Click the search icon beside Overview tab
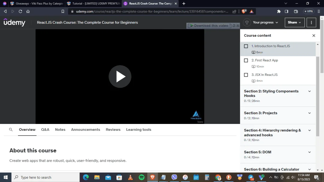 click(x=11, y=129)
